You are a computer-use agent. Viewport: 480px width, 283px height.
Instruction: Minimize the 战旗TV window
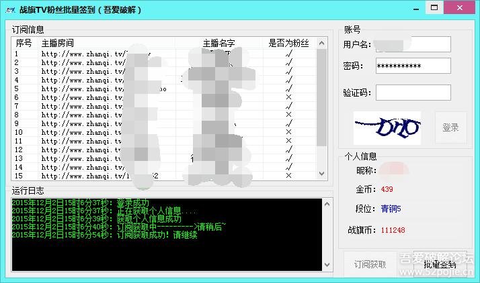point(416,8)
